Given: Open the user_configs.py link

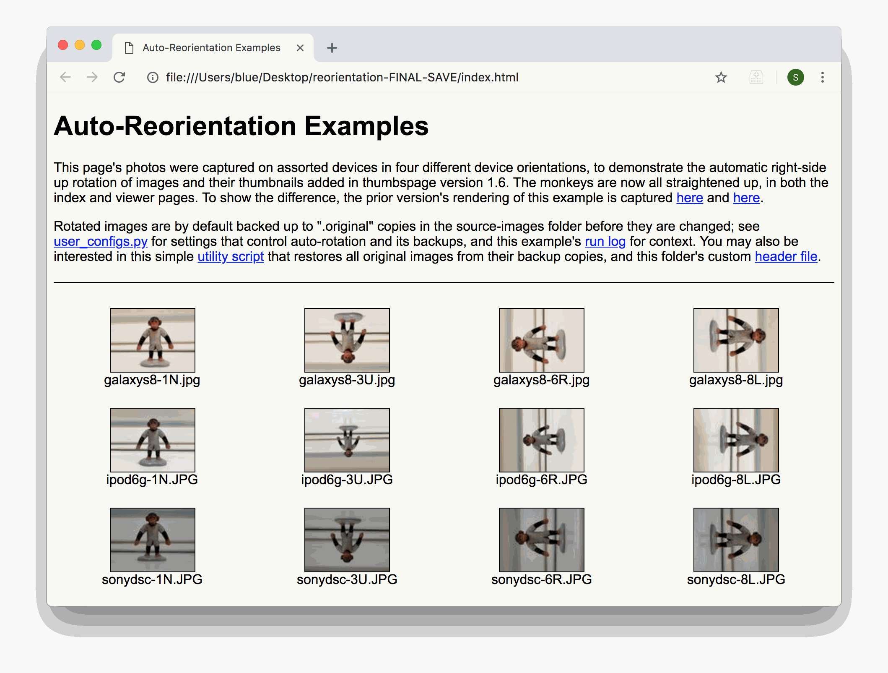Looking at the screenshot, I should [101, 242].
